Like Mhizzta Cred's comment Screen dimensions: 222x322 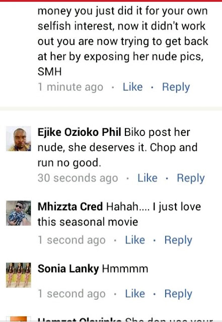135,240
